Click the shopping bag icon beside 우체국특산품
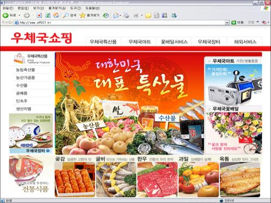The height and width of the screenshot is (203, 271). point(20,58)
